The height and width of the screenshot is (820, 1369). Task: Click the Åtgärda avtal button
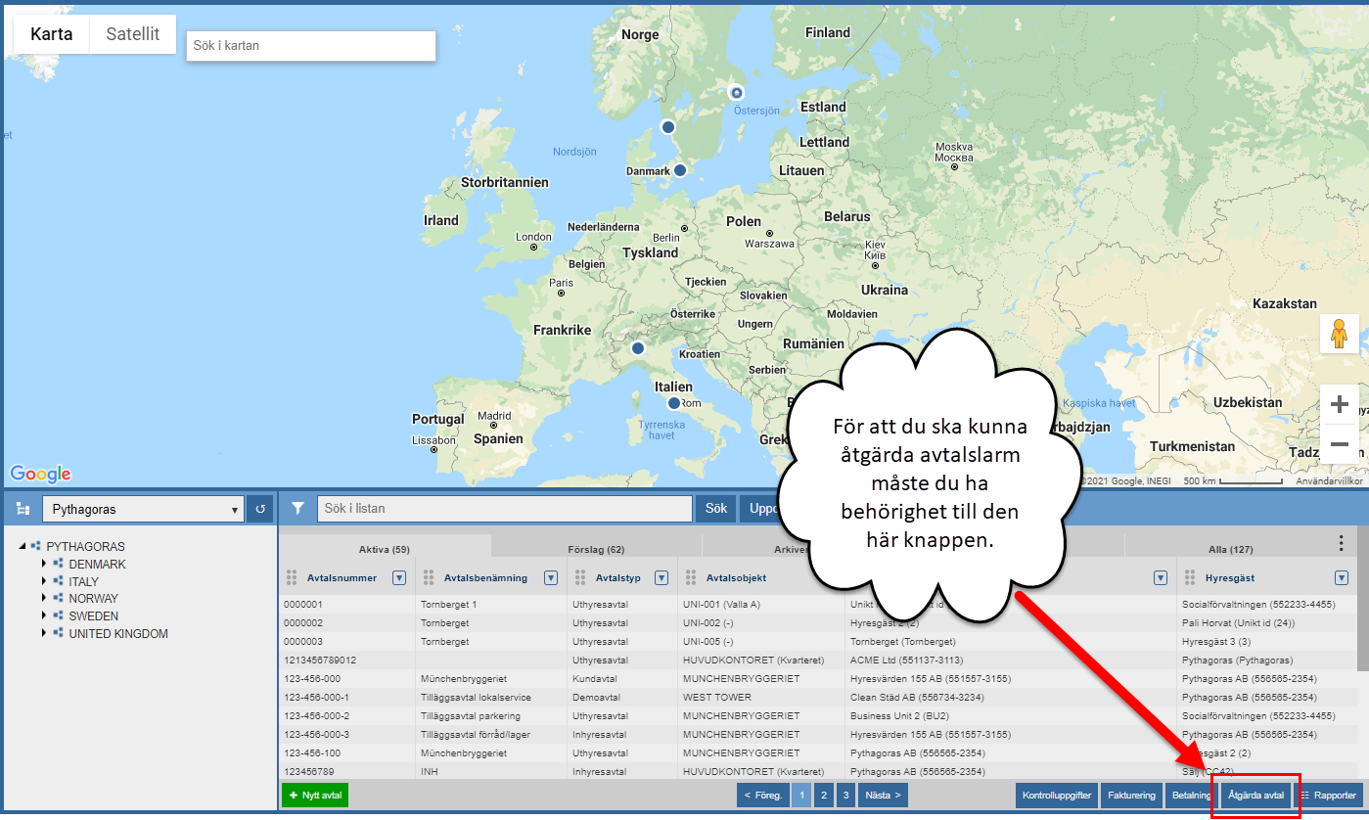click(x=1255, y=796)
